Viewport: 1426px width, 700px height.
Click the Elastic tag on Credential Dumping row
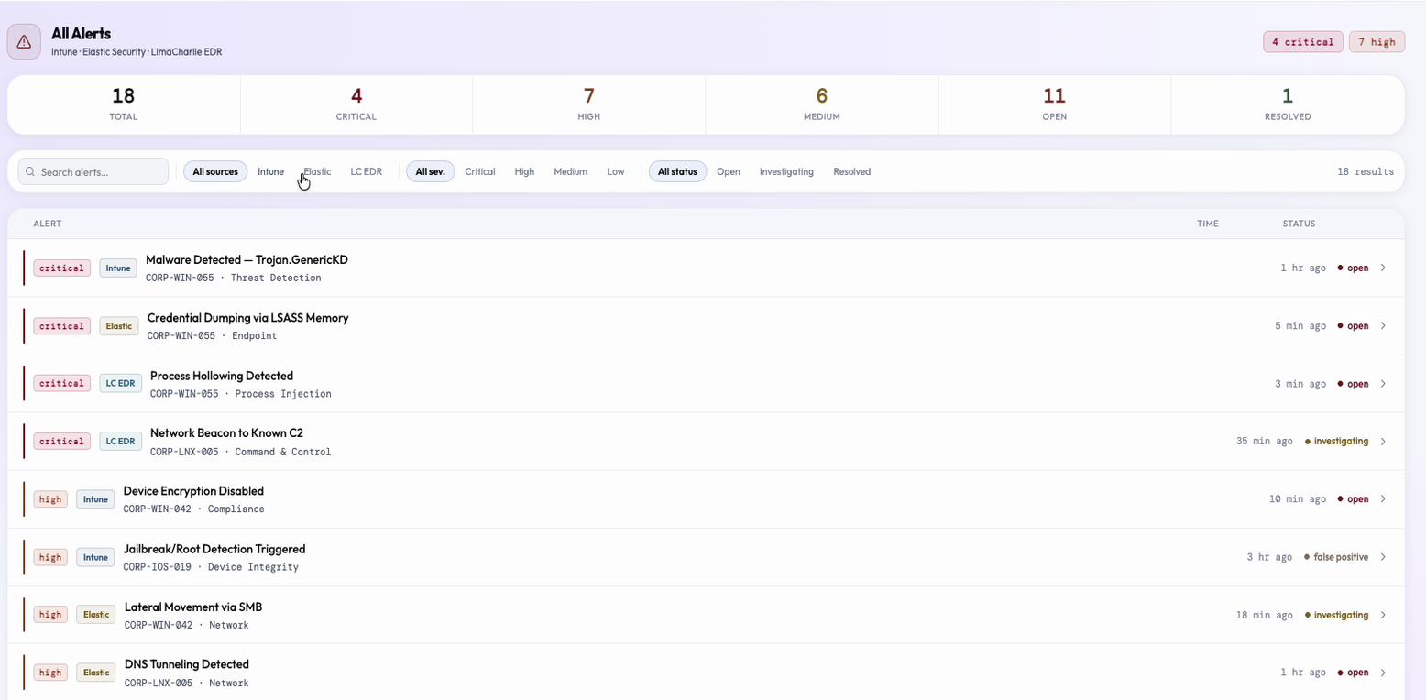[119, 326]
